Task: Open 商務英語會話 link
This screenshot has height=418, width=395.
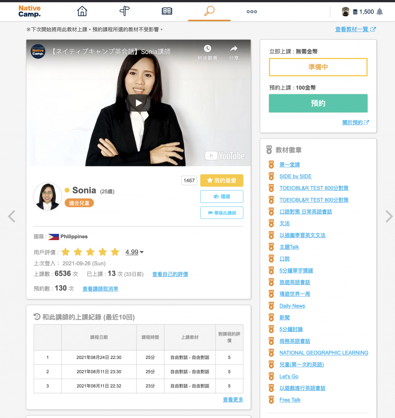Action: pyautogui.click(x=295, y=341)
